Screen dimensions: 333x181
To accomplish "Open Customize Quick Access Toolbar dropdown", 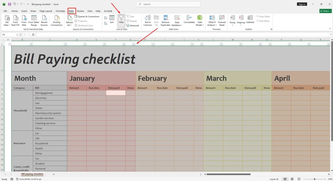I will [28, 4].
